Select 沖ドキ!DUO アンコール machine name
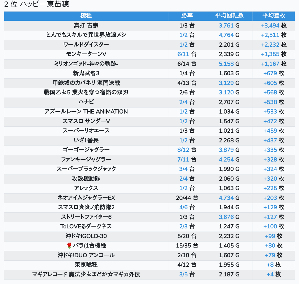Image resolution: width=299 pixels, height=284 pixels. (x=86, y=255)
